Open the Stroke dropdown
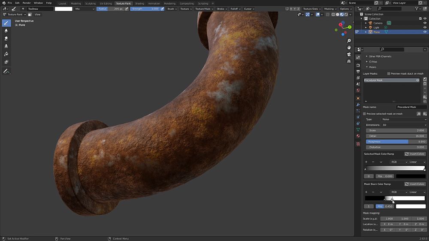The image size is (429, 241). [x=222, y=9]
